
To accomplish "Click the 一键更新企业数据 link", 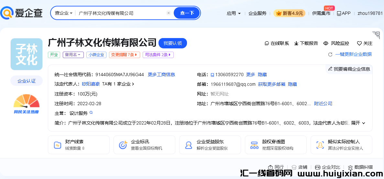I will coord(353,54).
